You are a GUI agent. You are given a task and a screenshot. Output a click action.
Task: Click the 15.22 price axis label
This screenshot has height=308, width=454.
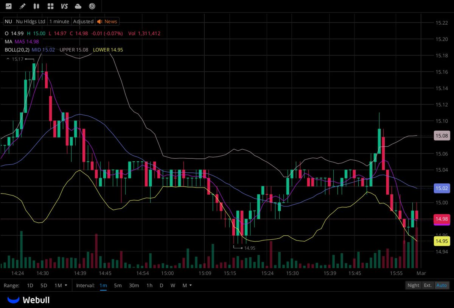click(442, 23)
